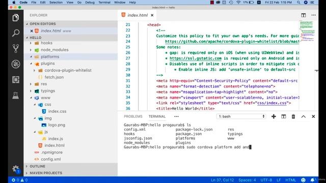The width and height of the screenshot is (326, 183).
Task: Select the TERMINAL panel tab
Action: point(157,116)
